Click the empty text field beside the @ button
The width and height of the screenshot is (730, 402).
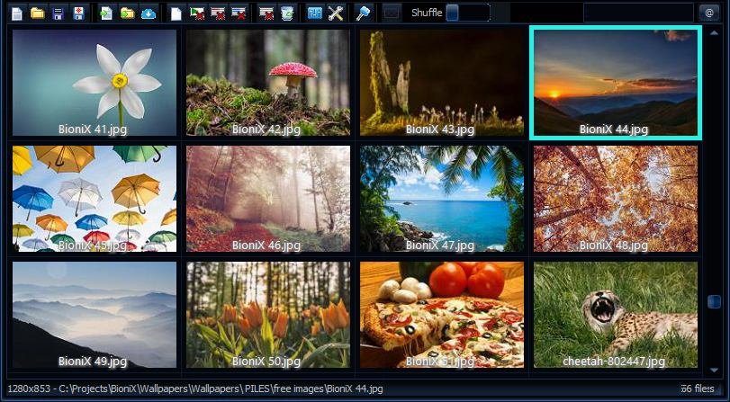pos(638,13)
